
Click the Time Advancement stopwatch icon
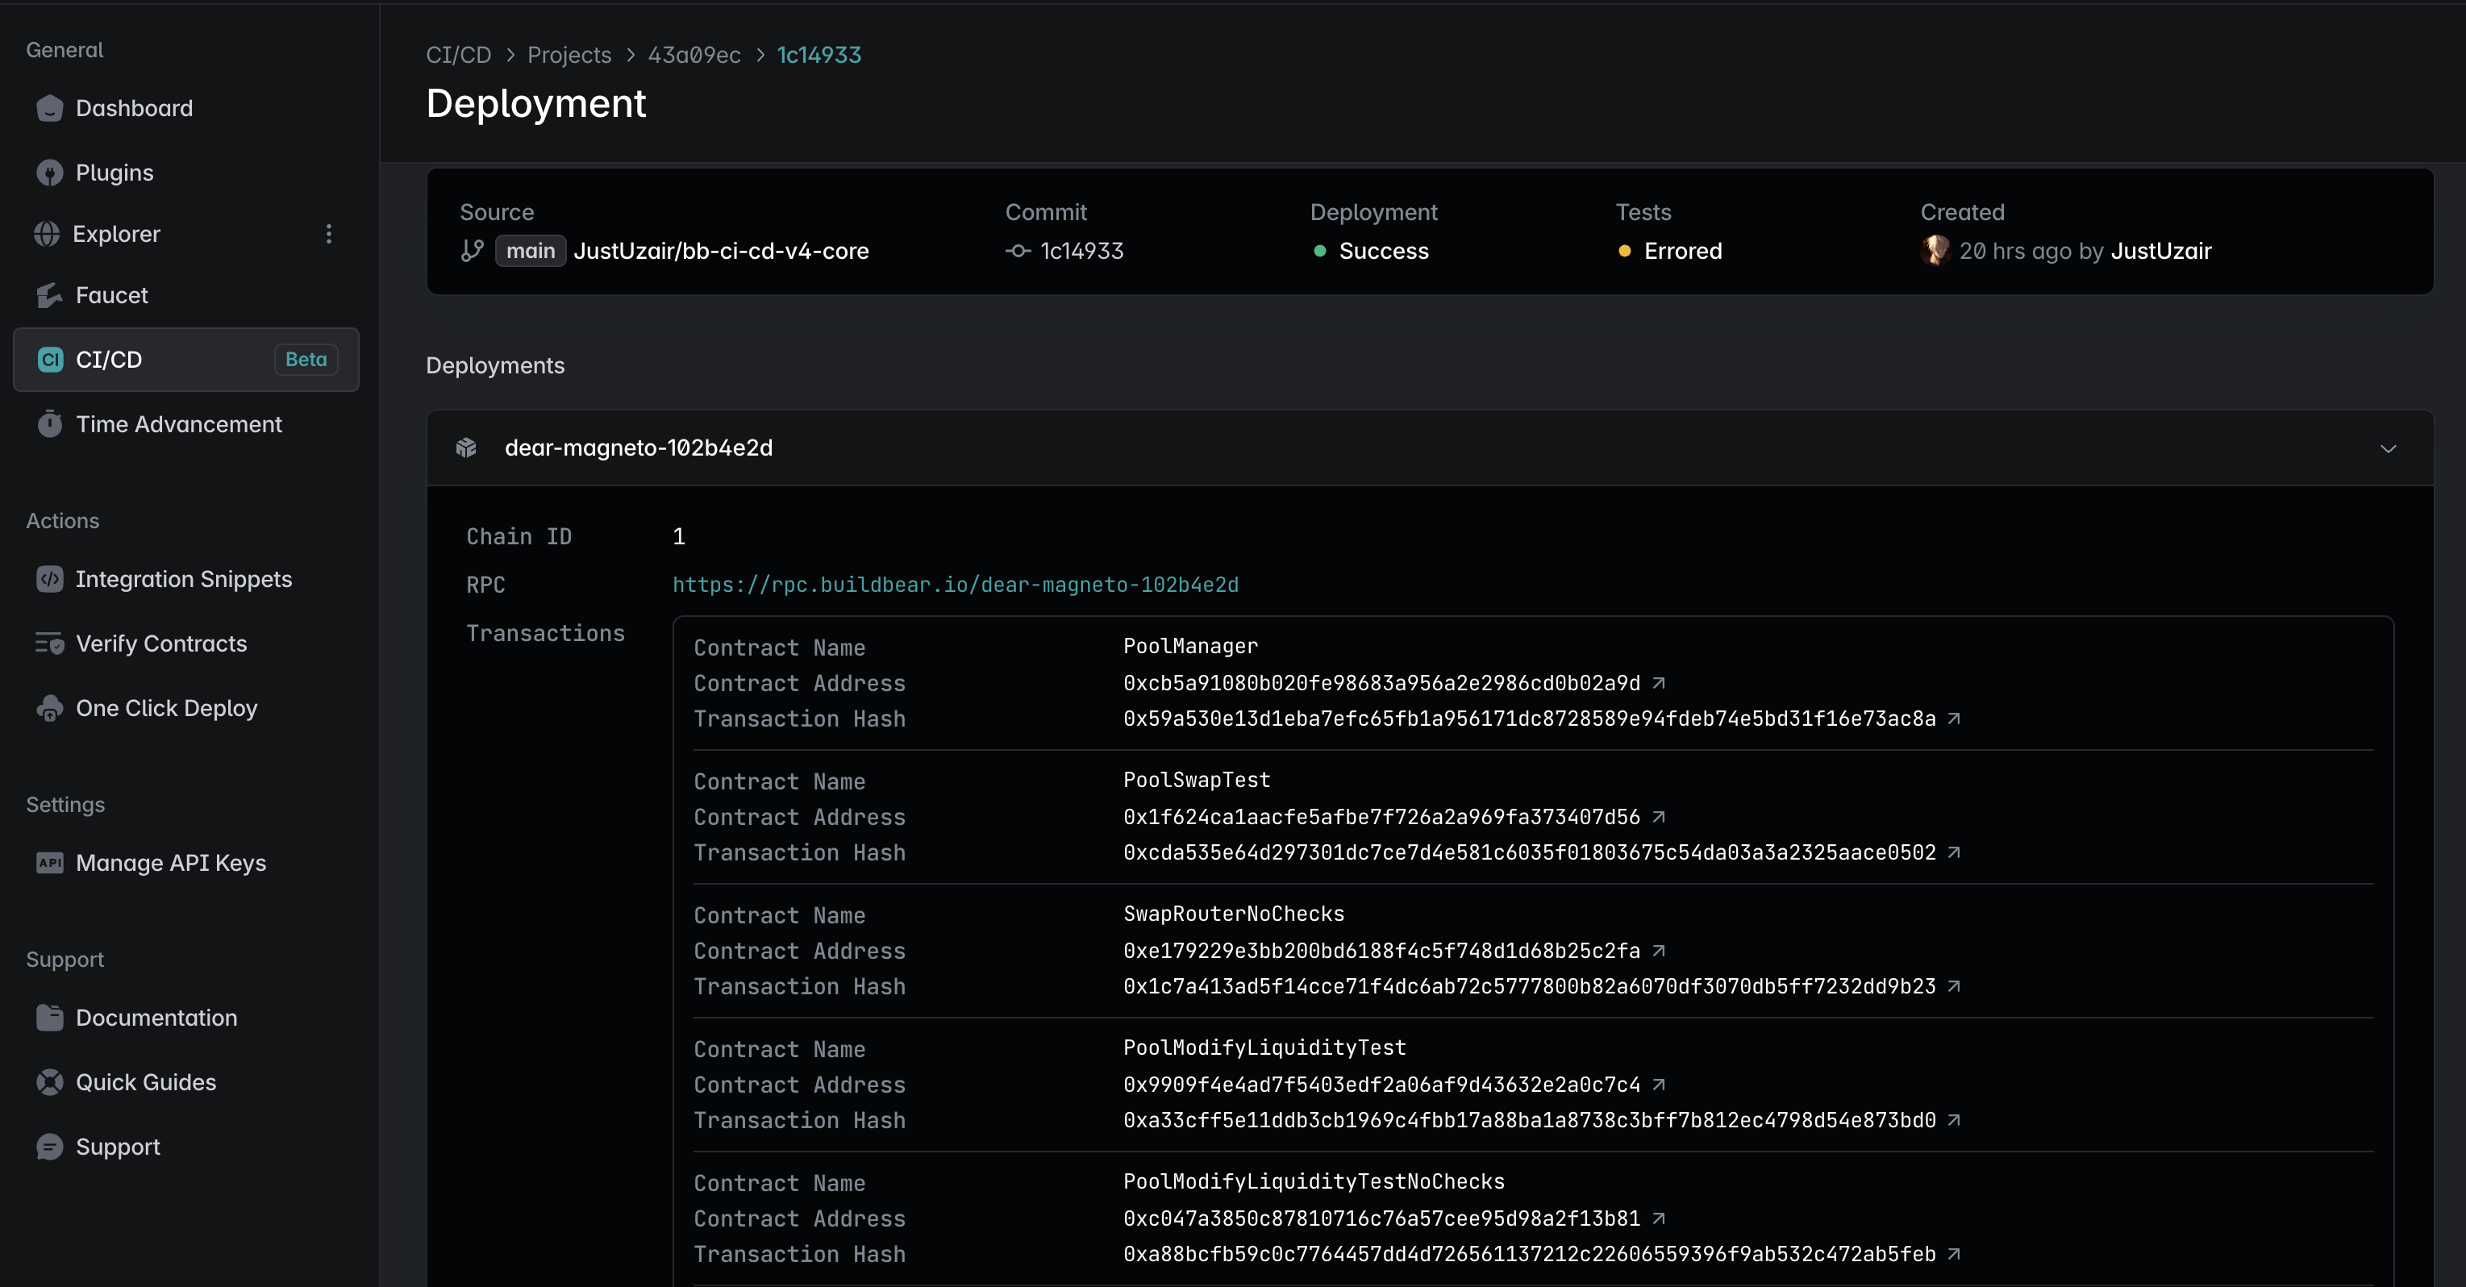pos(49,423)
